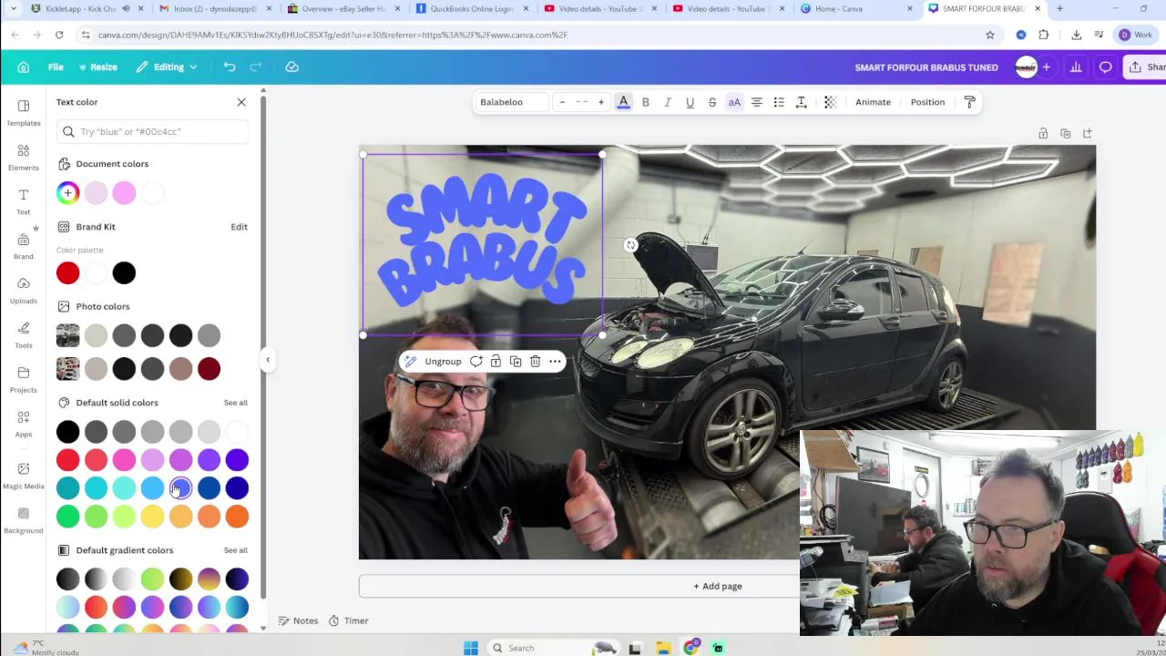Screen dimensions: 1166x656
Task: Open the Magic Media sidebar panel
Action: point(23,476)
